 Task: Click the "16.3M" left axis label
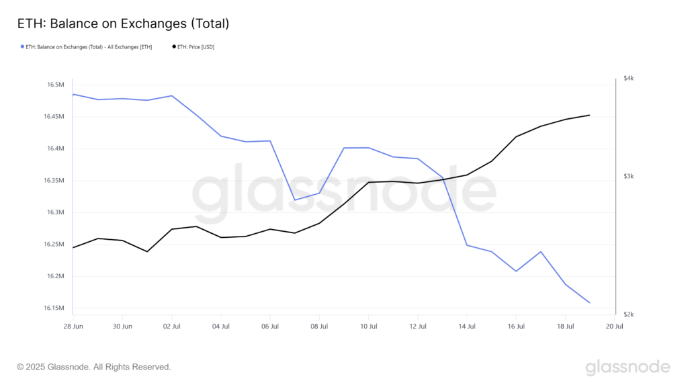pyautogui.click(x=56, y=212)
